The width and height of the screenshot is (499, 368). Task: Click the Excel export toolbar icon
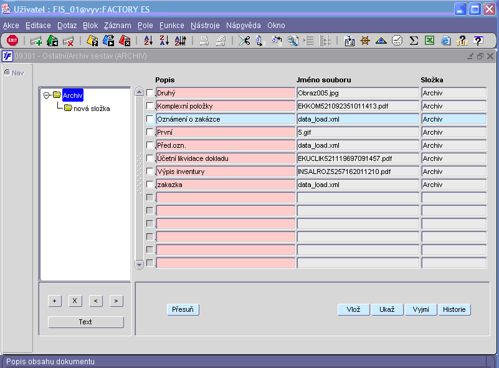[x=430, y=41]
